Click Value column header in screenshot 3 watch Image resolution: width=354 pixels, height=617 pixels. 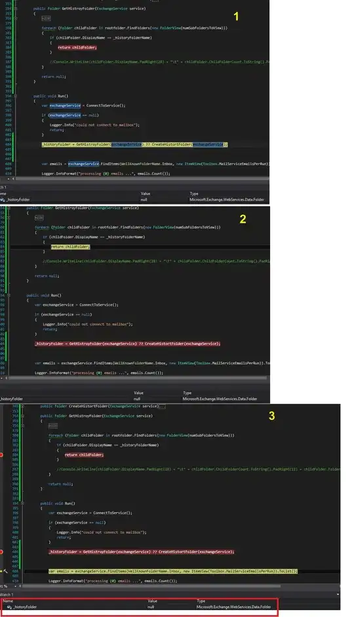(x=152, y=601)
